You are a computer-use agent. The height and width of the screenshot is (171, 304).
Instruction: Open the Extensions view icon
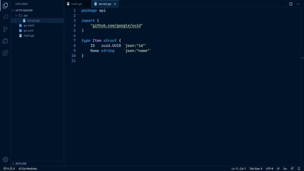click(5, 53)
